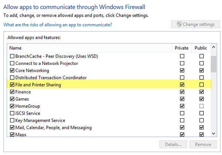Uncheck the Finance app checkbox
This screenshot has height=155, width=222.
(12, 92)
